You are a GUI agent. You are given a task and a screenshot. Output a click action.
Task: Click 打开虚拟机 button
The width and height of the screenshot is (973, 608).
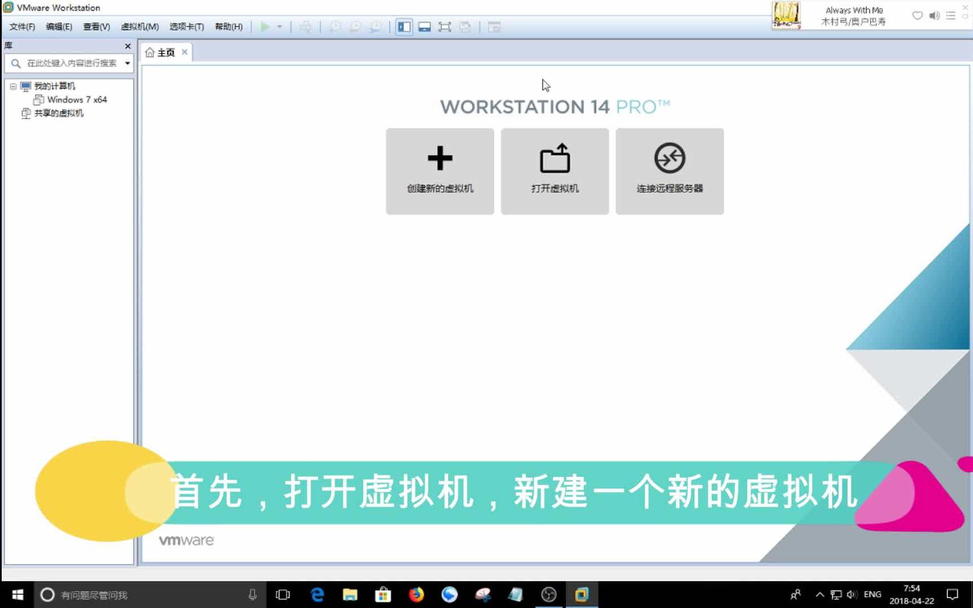coord(555,171)
